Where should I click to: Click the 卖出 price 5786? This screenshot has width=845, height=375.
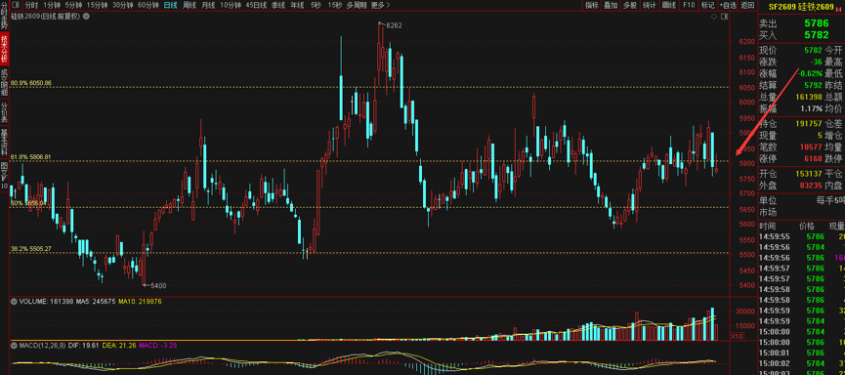click(816, 23)
